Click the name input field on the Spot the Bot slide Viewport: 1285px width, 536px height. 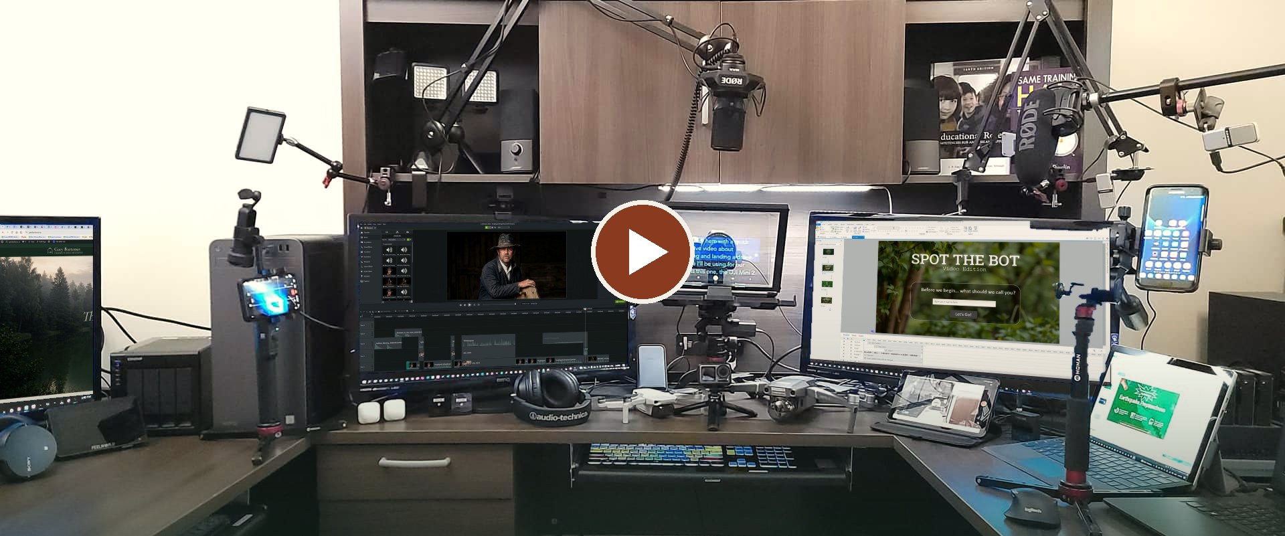[x=964, y=302]
